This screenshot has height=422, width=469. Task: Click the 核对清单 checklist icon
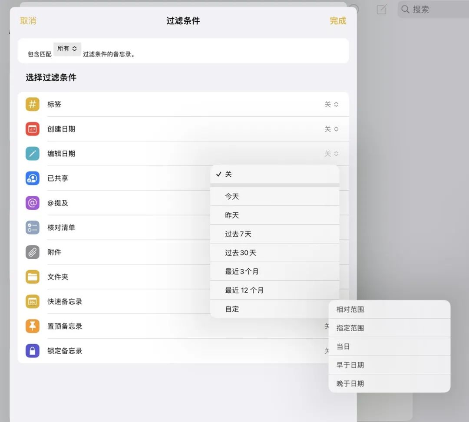32,227
